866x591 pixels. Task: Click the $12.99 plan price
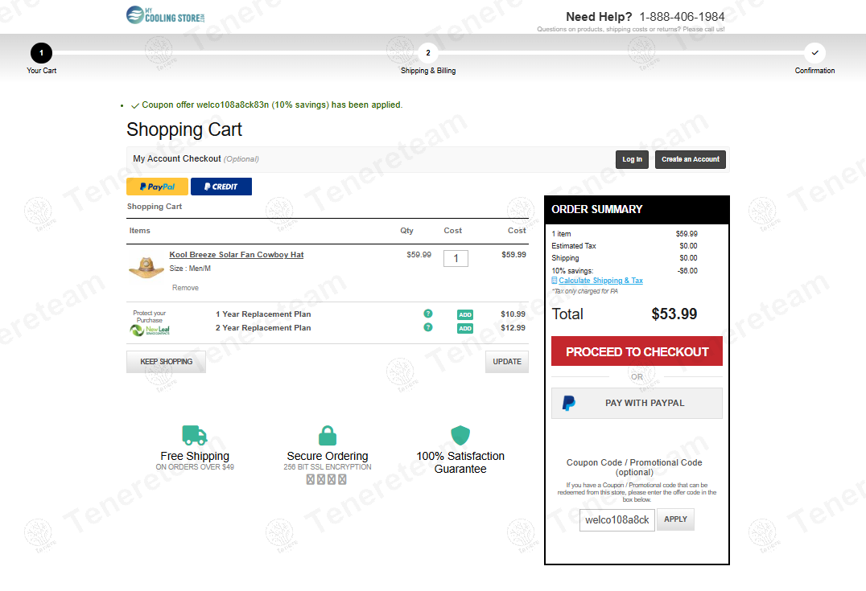(x=513, y=328)
